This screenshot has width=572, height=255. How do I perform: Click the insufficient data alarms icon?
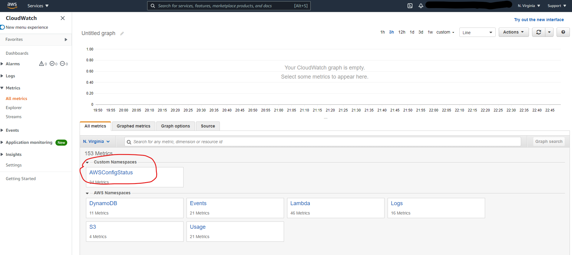62,63
